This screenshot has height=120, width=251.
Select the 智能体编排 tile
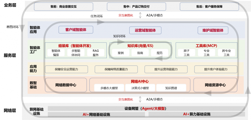point(56,53)
